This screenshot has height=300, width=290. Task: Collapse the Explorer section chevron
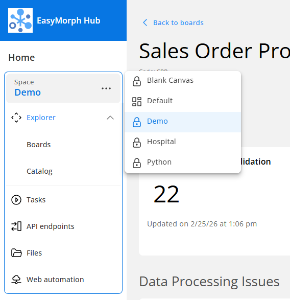(x=110, y=118)
